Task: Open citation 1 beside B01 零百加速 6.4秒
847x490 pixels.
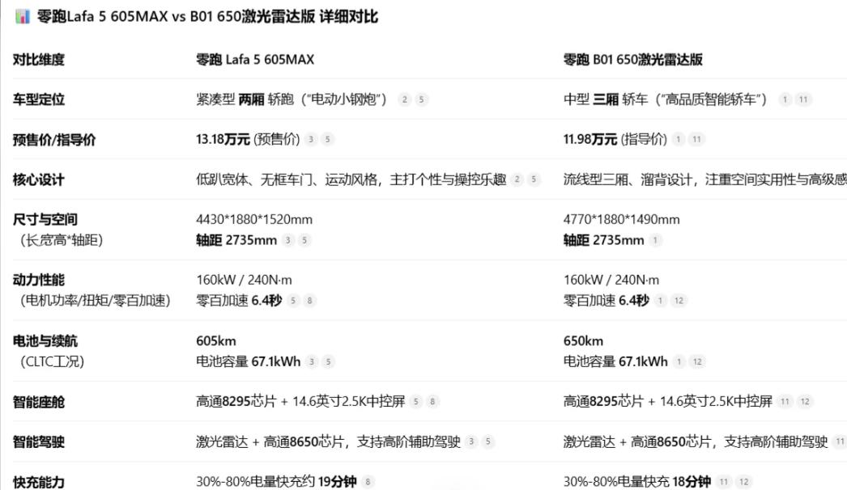Action: click(660, 301)
